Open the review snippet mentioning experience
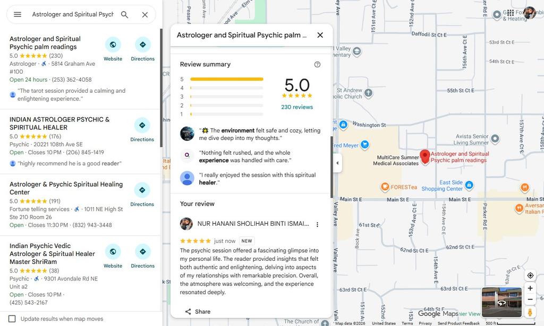 coord(245,156)
